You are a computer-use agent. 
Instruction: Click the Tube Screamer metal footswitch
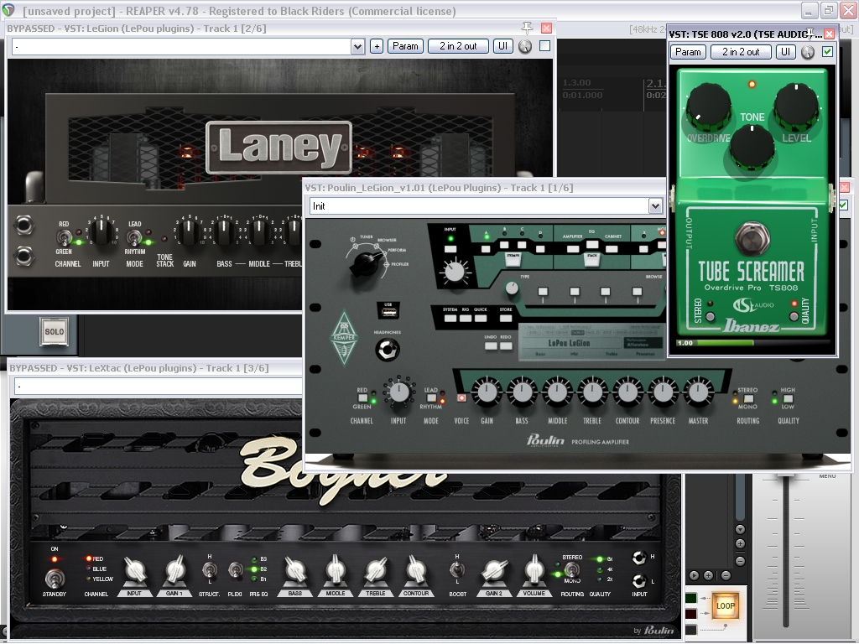(x=752, y=237)
